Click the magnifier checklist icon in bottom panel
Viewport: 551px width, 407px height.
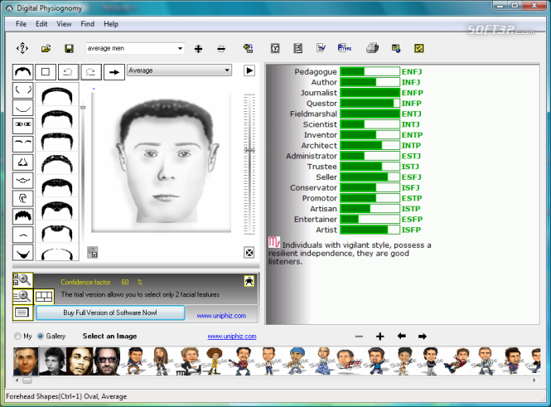22,280
